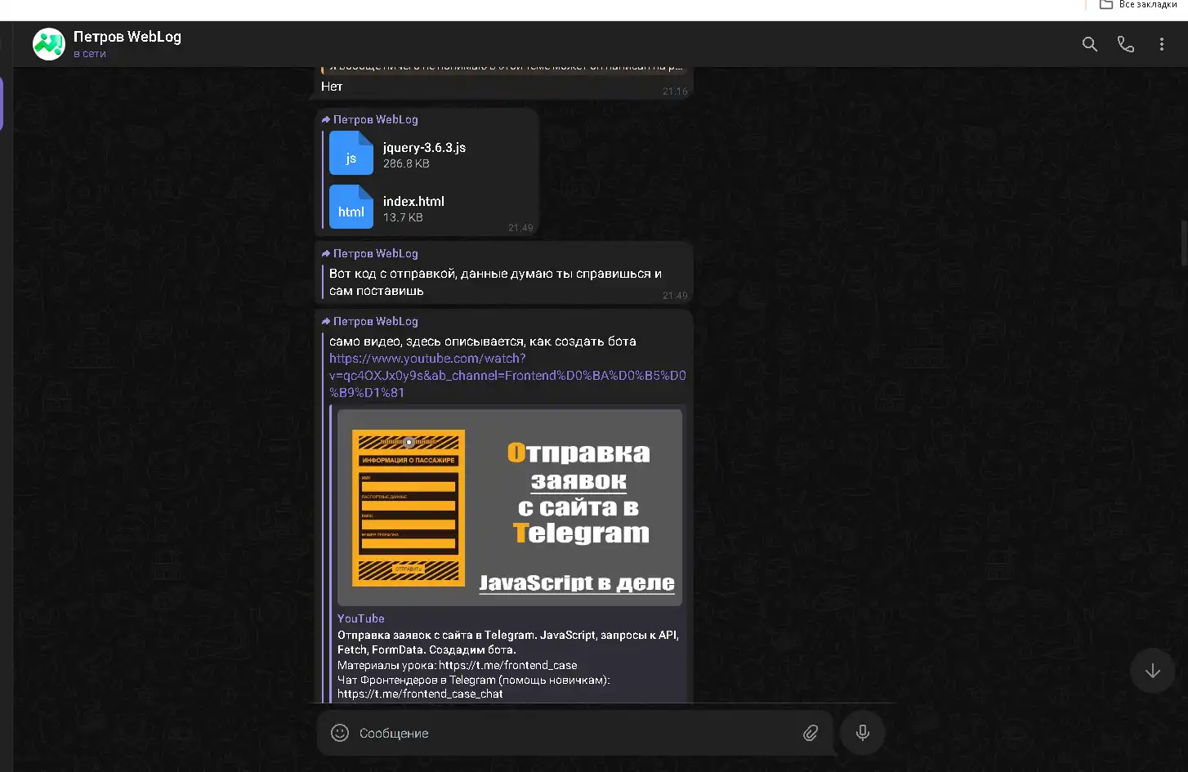Click the 'Вот код с отправкой' message text
This screenshot has height=772, width=1188.
coord(495,282)
